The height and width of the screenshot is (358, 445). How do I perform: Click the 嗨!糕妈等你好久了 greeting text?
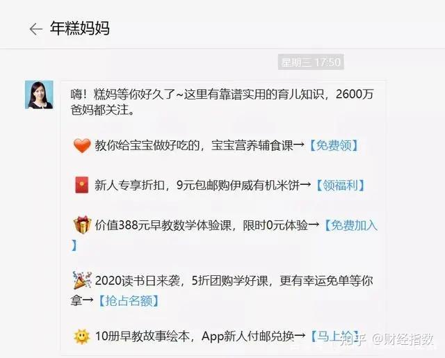click(123, 94)
